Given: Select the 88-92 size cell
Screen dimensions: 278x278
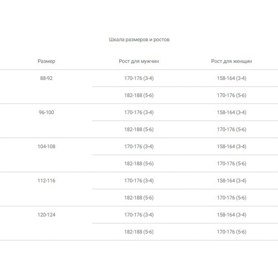Looking at the screenshot, I should (46, 78).
